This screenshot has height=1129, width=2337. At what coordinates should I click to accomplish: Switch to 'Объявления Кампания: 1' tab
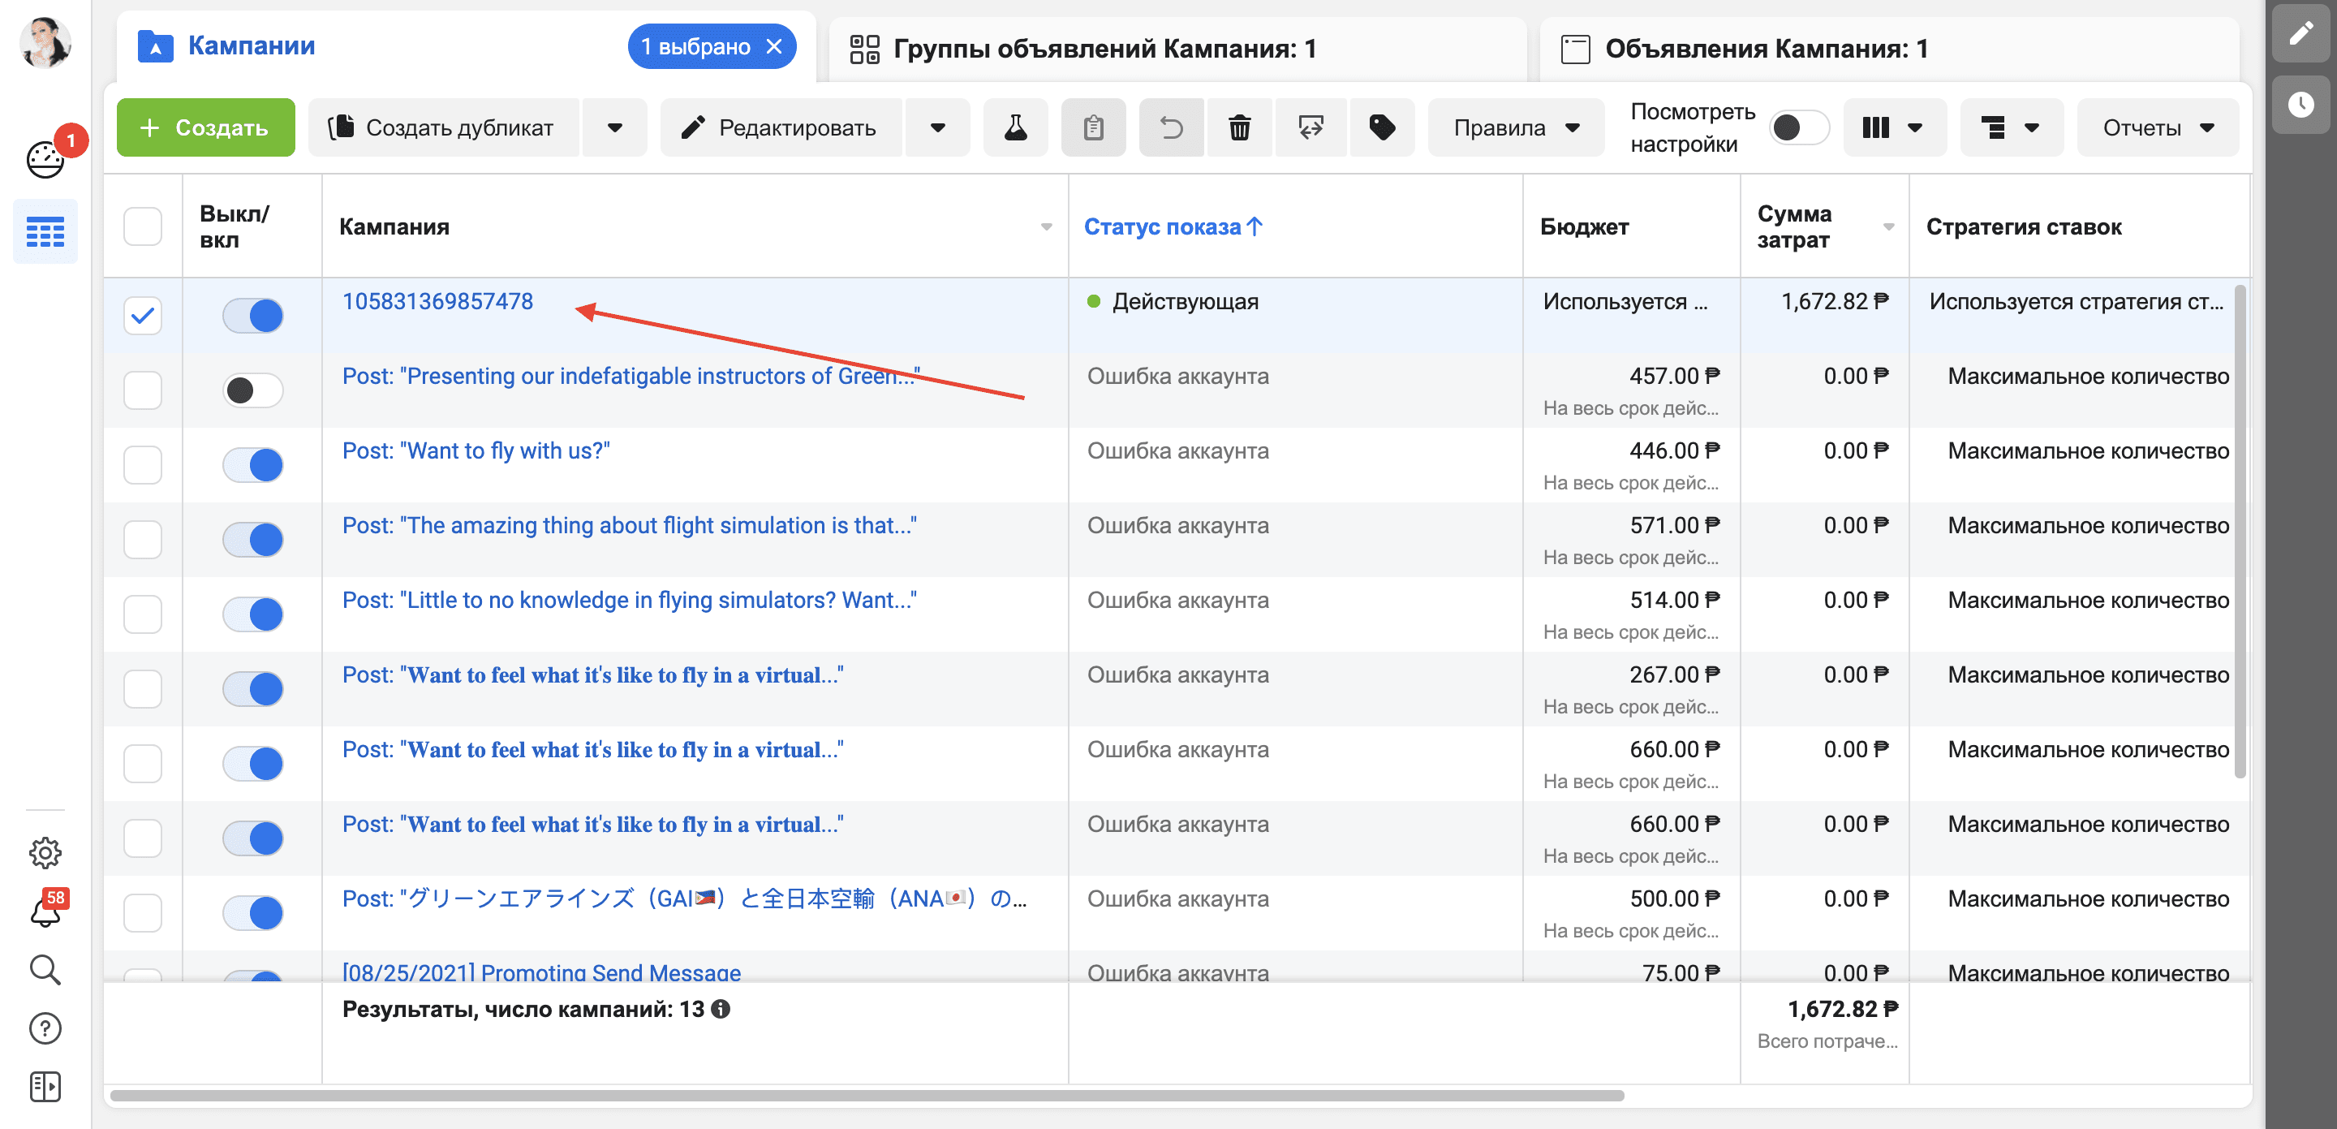coord(1765,48)
